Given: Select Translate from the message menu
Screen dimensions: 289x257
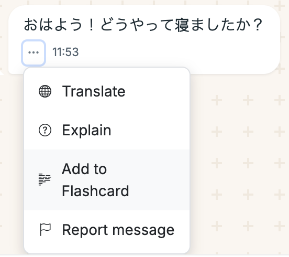Looking at the screenshot, I should click(x=107, y=91).
